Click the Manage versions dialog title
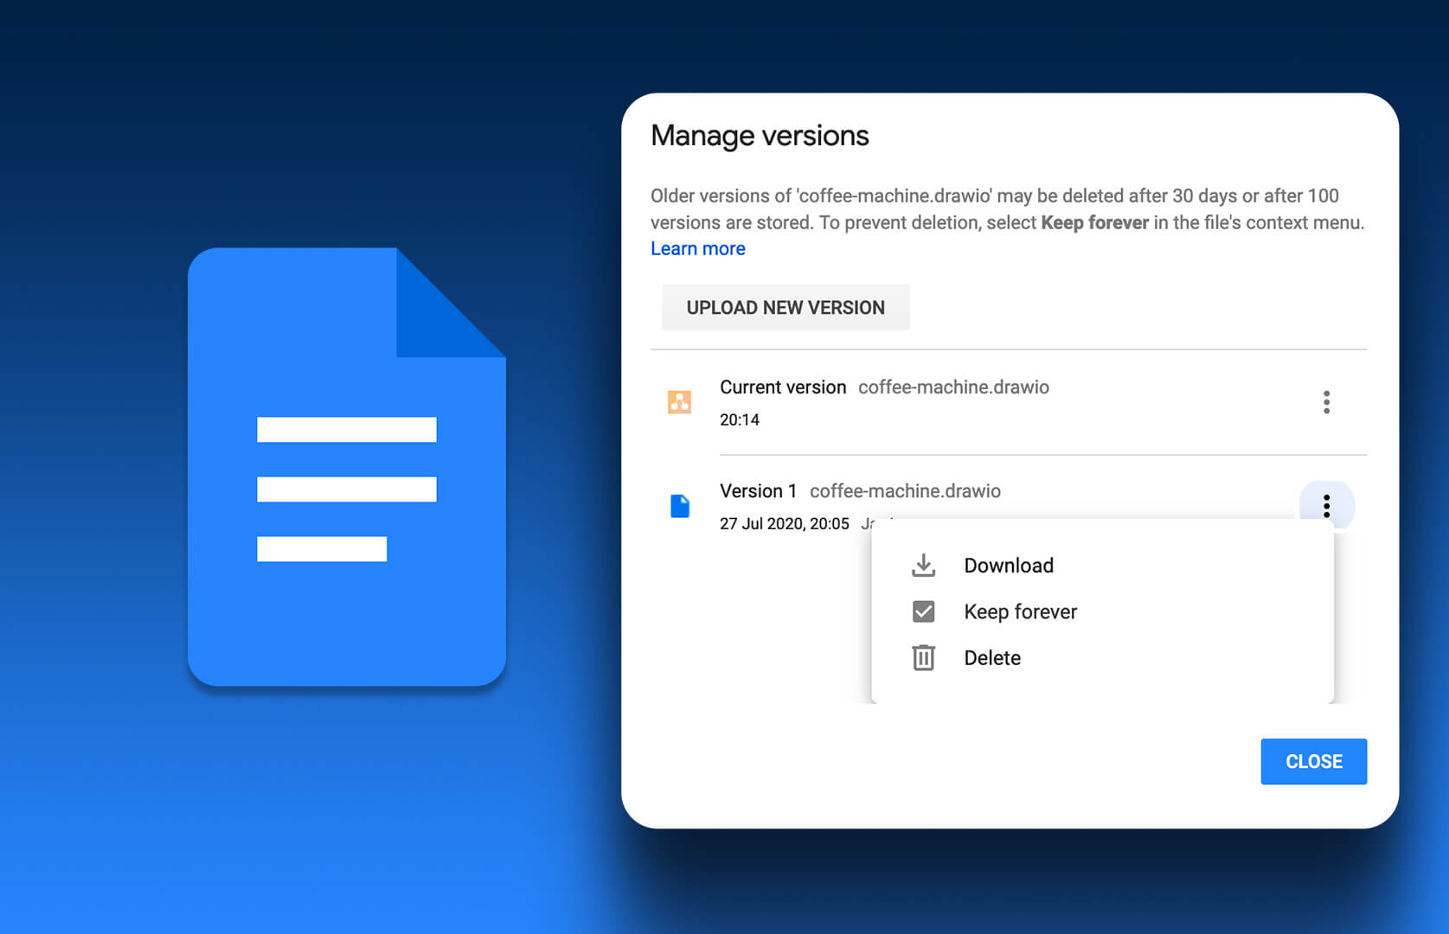The width and height of the screenshot is (1449, 934). (x=760, y=136)
